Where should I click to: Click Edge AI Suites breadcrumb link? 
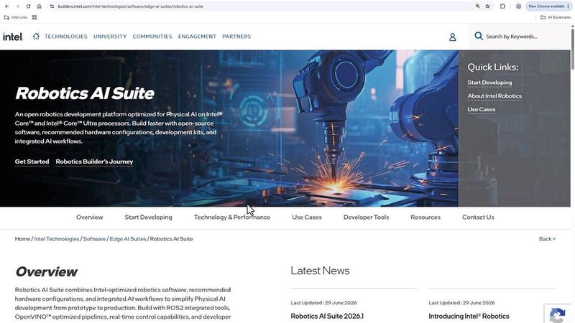pyautogui.click(x=128, y=239)
